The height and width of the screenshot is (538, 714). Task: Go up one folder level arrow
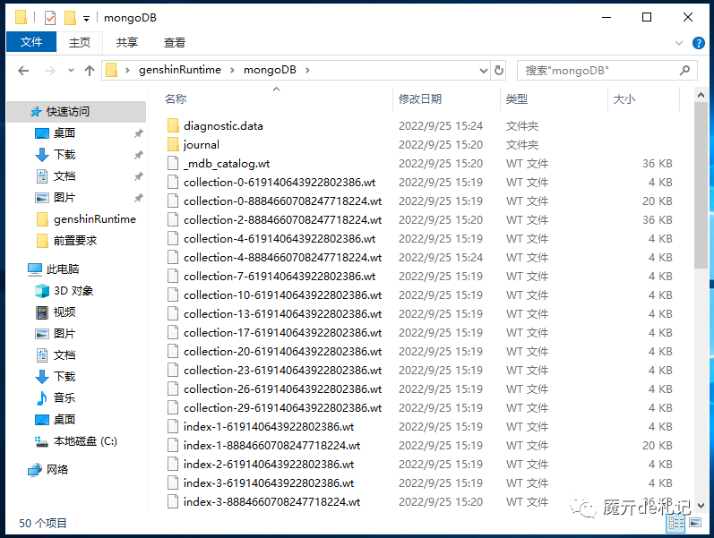point(90,71)
